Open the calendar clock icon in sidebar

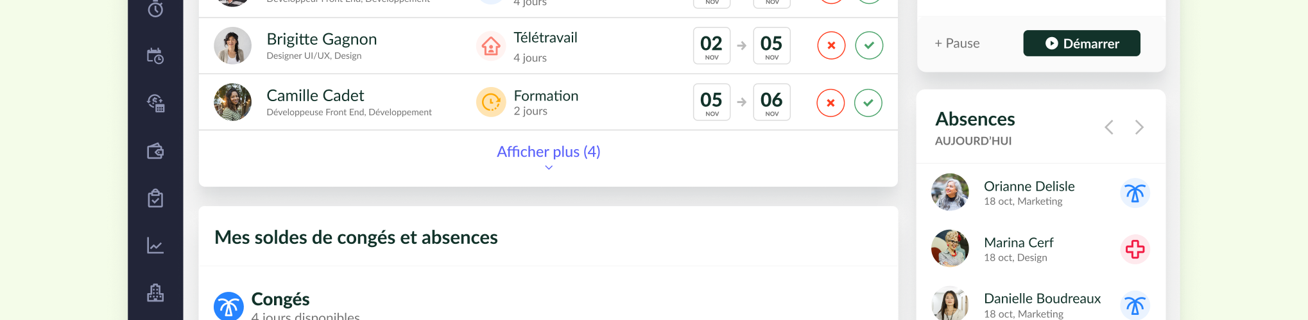click(x=155, y=56)
